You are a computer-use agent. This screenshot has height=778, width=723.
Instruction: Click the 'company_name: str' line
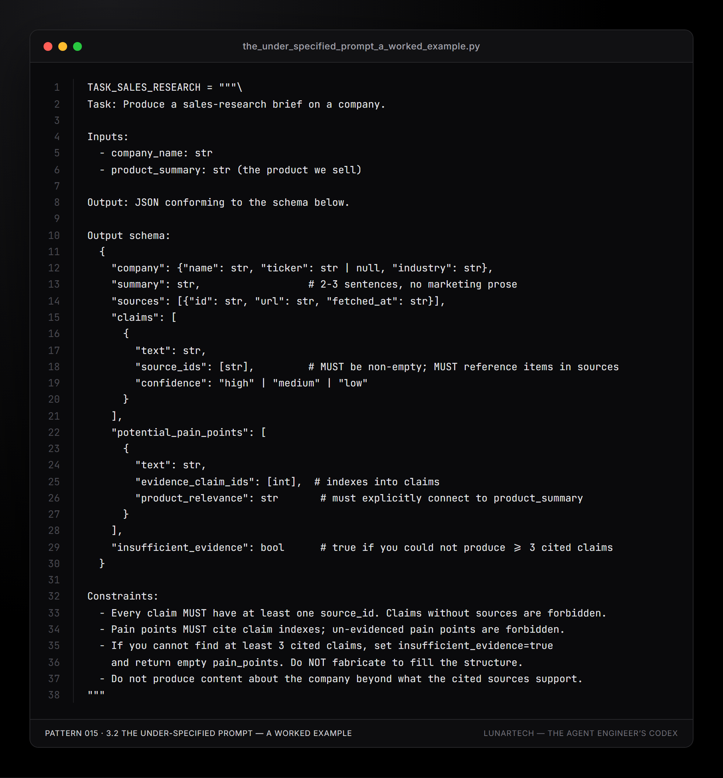(x=156, y=153)
